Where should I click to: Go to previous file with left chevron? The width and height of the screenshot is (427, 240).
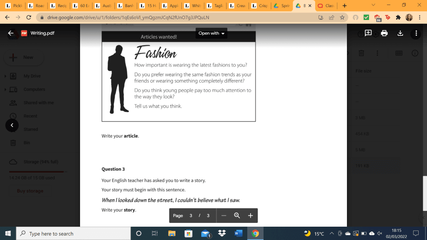point(12,125)
